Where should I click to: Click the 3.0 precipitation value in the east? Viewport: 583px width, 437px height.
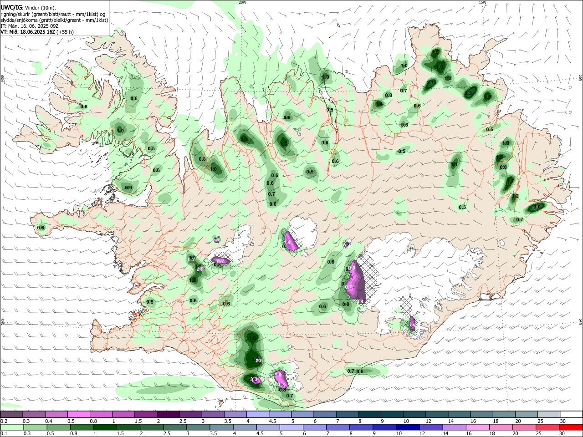pos(537,207)
